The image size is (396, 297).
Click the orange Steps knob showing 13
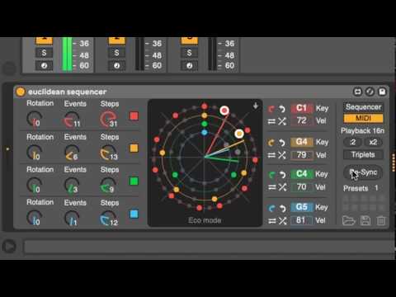click(x=108, y=153)
